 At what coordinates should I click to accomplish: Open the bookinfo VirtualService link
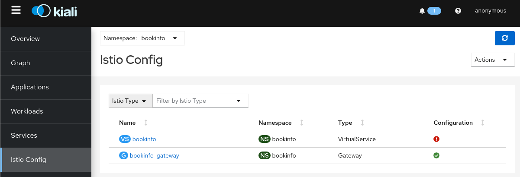coord(144,139)
